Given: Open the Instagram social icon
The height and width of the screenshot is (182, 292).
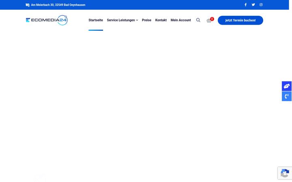Looking at the screenshot, I should point(261,4).
